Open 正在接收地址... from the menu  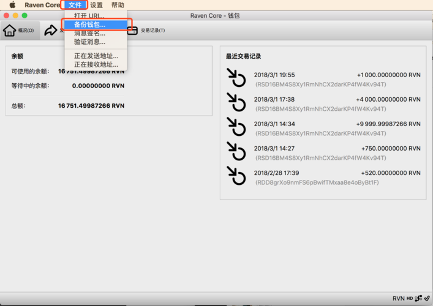point(96,64)
